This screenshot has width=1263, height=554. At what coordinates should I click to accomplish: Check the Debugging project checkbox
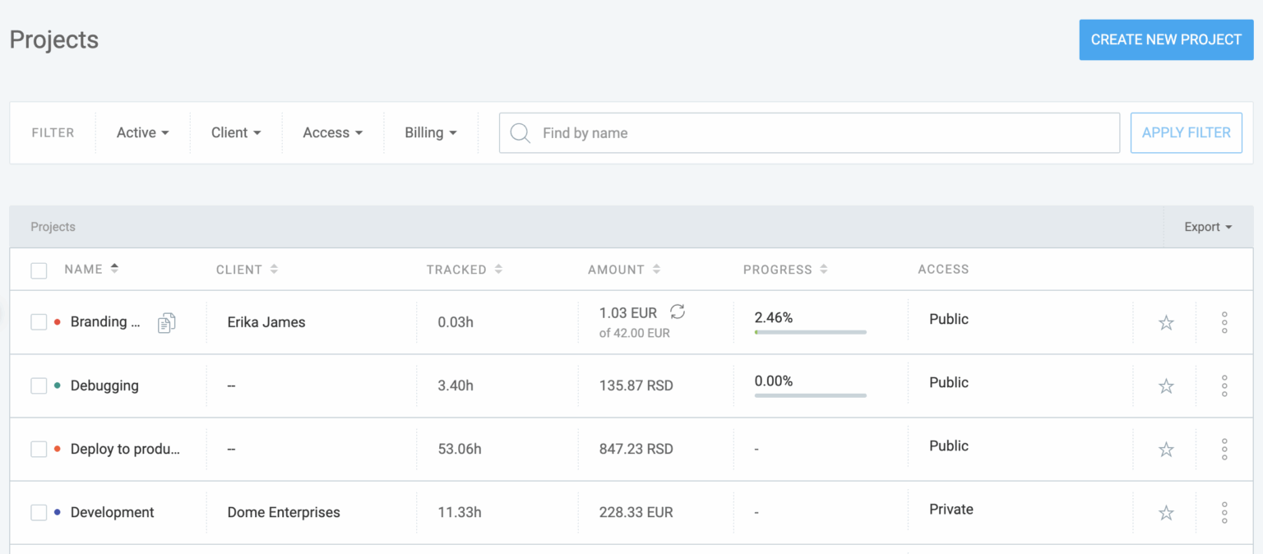[x=39, y=385]
